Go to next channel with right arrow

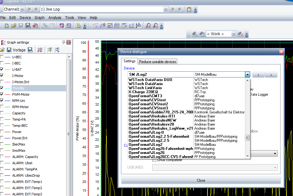tap(36, 9)
